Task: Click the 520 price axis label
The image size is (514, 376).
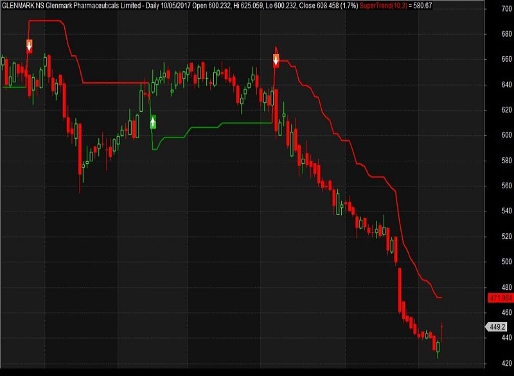Action: pos(507,237)
